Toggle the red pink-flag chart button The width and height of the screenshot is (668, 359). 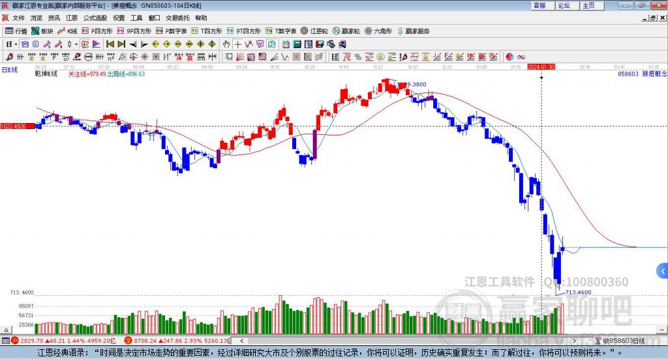[97, 44]
